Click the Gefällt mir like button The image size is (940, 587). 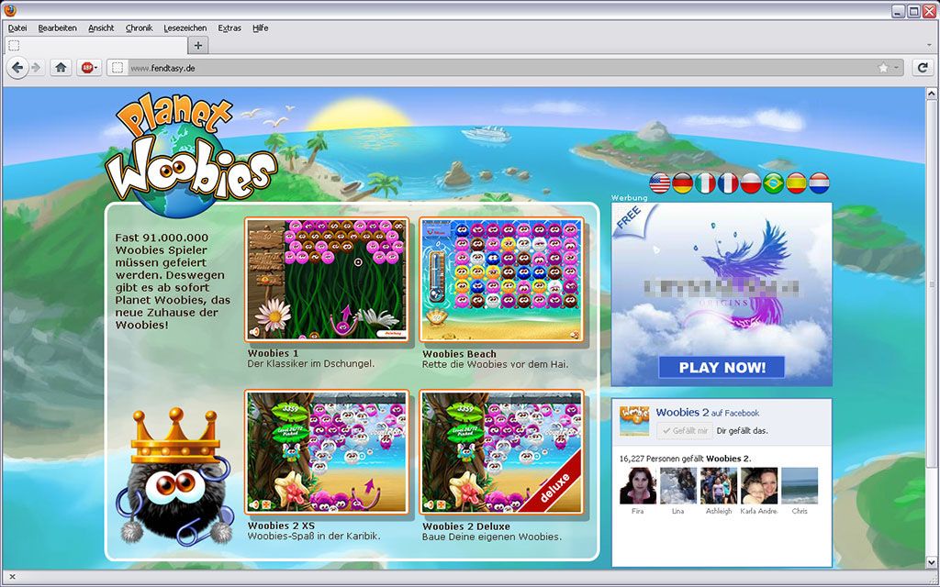685,431
